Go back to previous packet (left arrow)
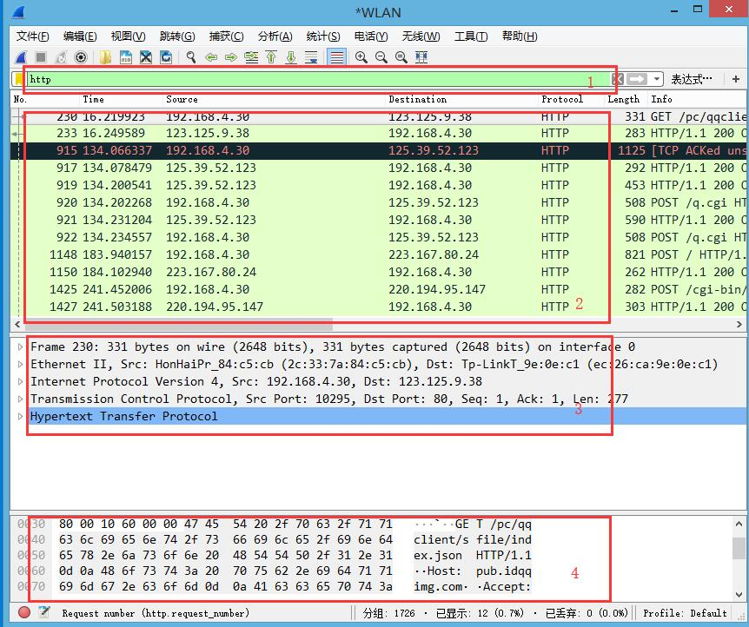This screenshot has width=749, height=627. [x=211, y=58]
